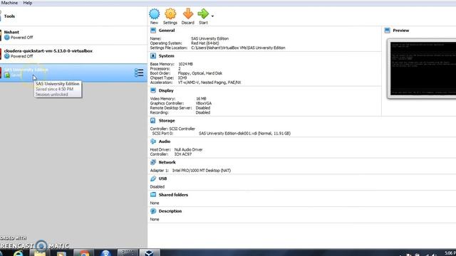
Task: Click Adapter 1 Intel PRO/1000 MT Desktop text
Action: pos(202,171)
